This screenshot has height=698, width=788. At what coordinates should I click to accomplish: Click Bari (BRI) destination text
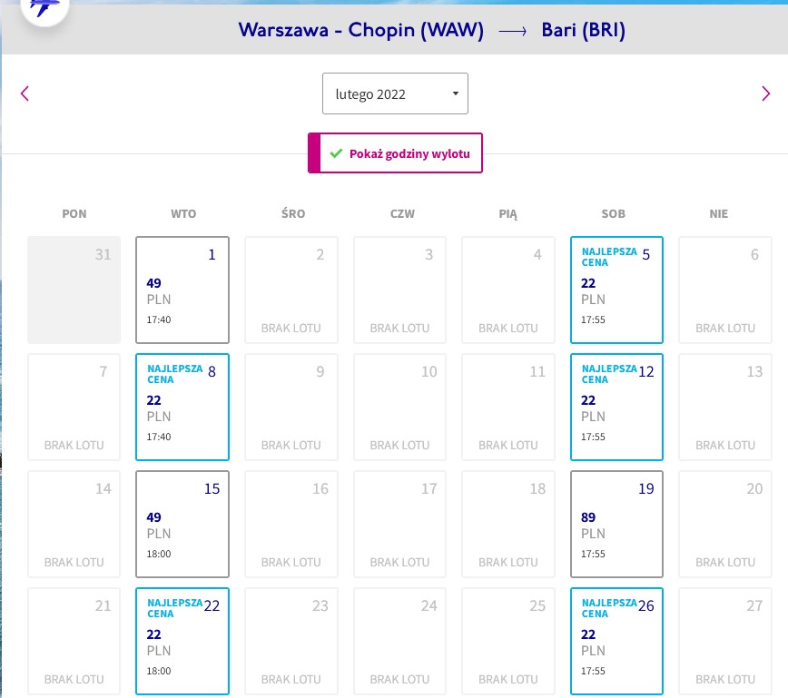coord(584,30)
